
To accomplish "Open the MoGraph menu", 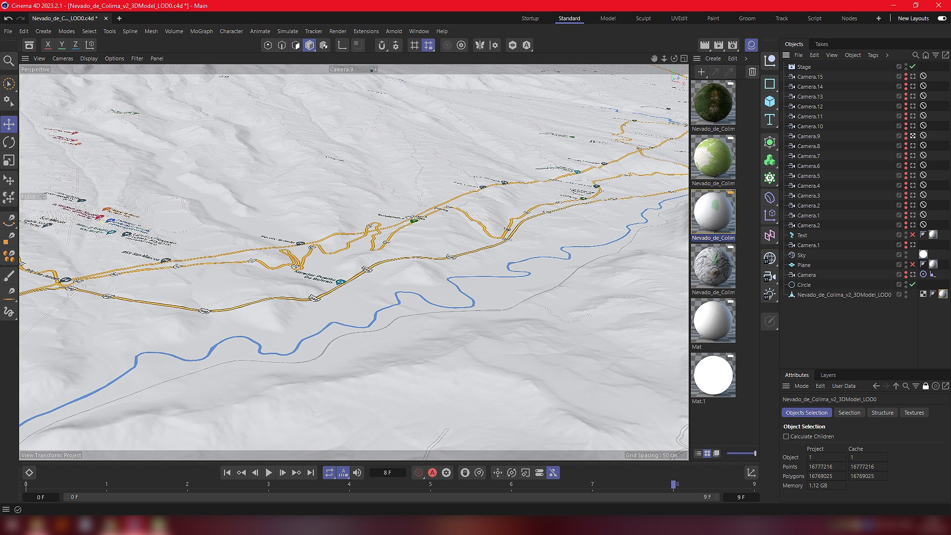I will [201, 31].
